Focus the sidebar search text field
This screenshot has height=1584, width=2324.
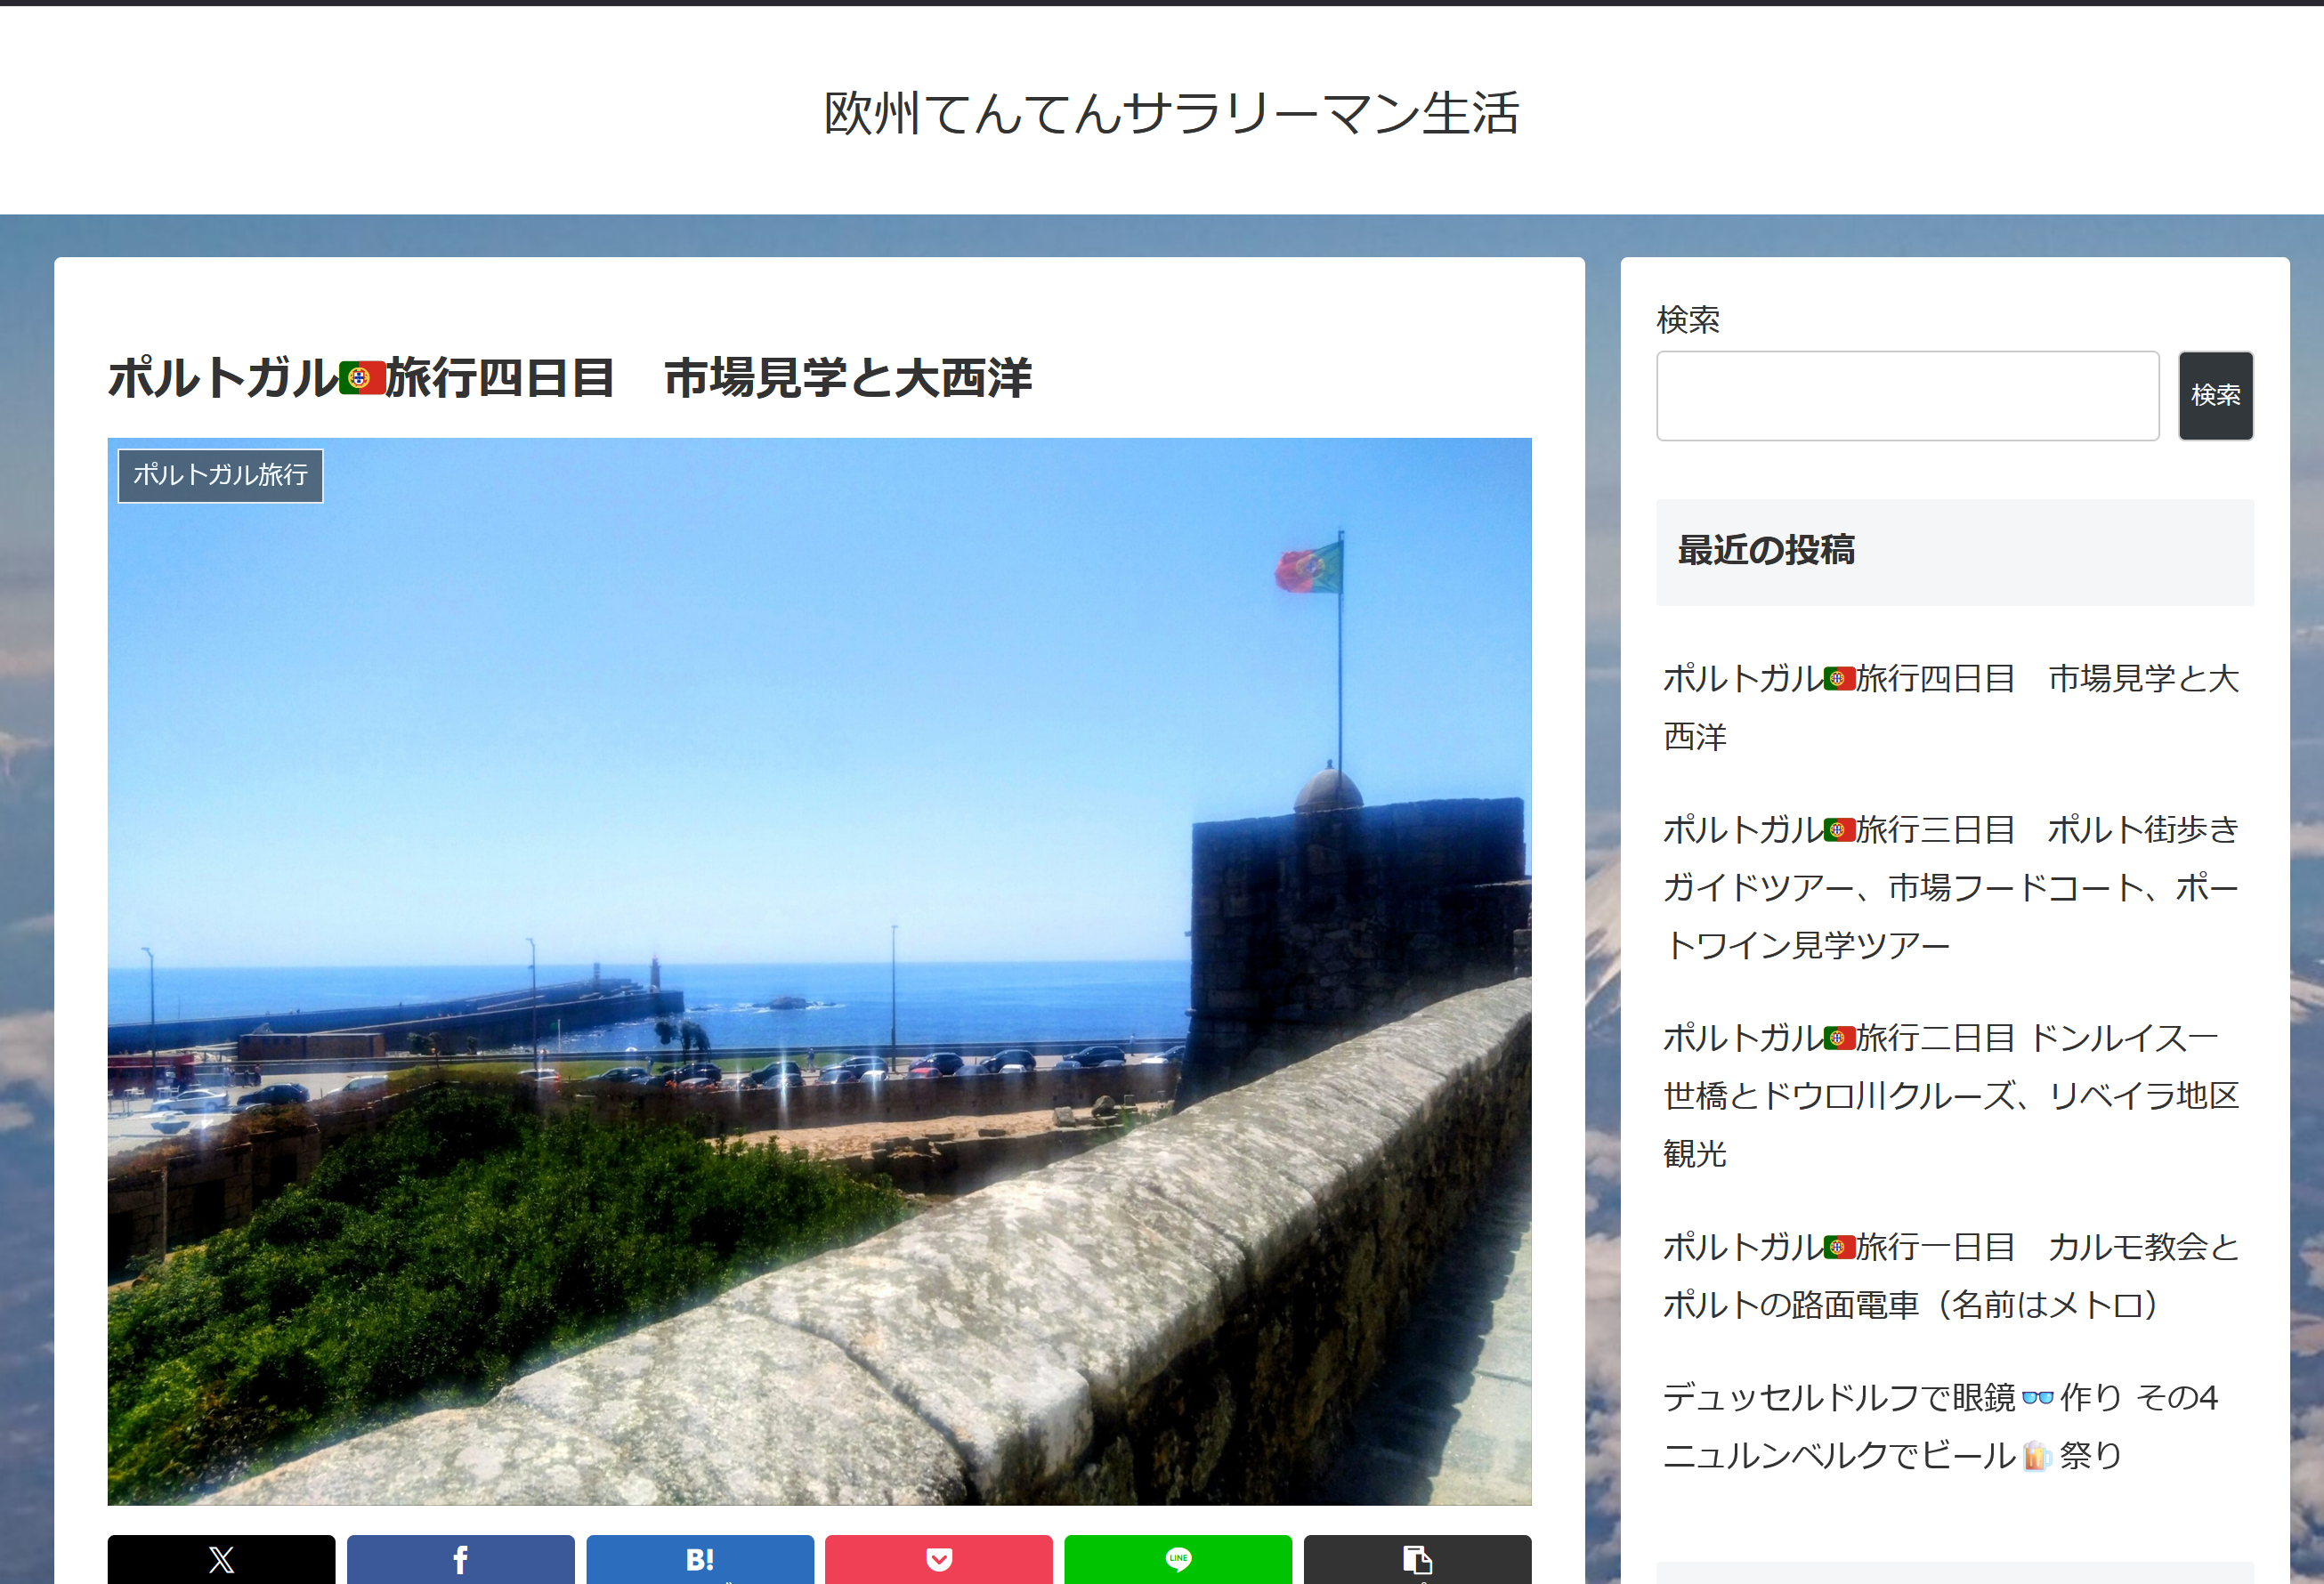pyautogui.click(x=1907, y=395)
